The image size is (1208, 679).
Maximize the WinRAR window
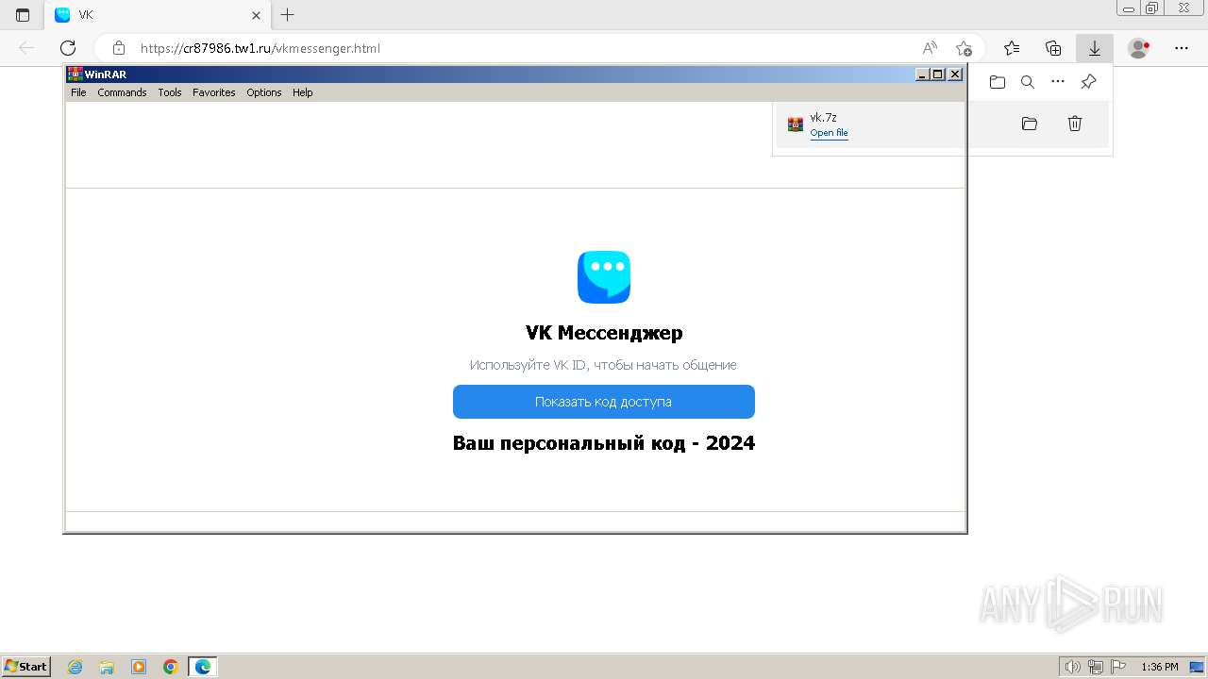(938, 75)
